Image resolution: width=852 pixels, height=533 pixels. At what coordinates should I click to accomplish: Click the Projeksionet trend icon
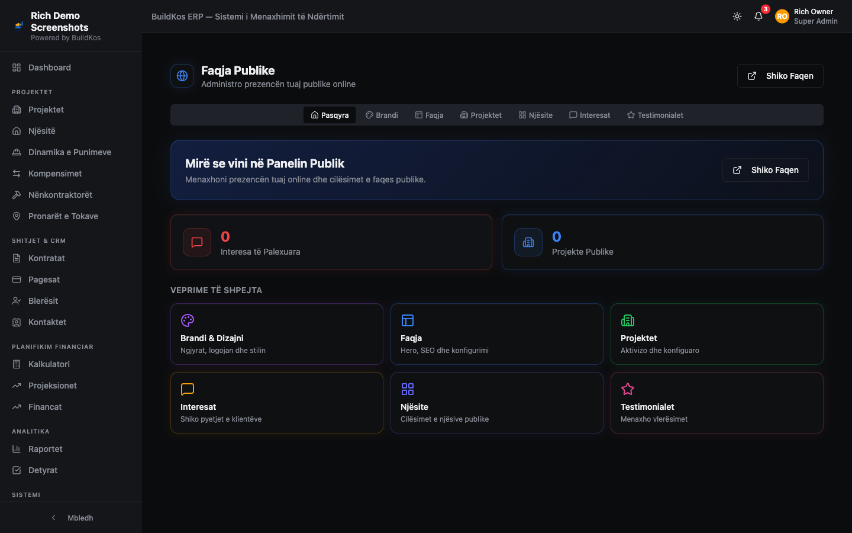(17, 386)
